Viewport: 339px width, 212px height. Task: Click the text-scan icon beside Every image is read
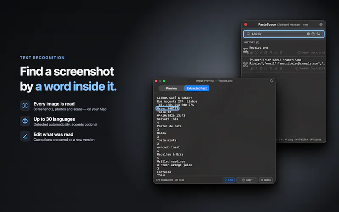pos(25,106)
